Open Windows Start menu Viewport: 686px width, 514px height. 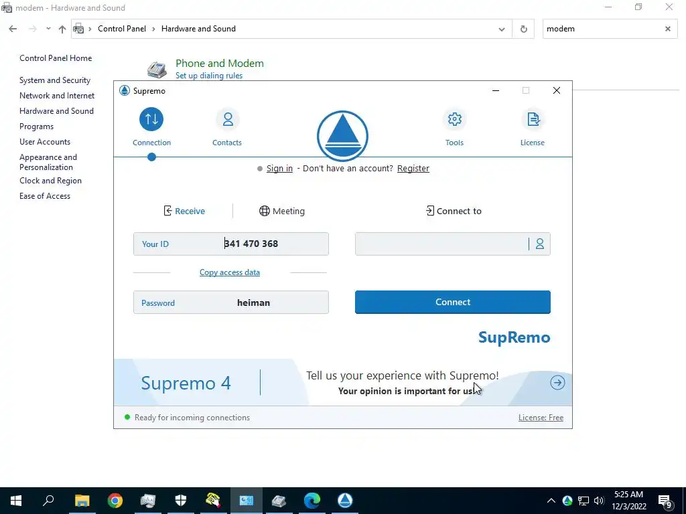pyautogui.click(x=16, y=501)
